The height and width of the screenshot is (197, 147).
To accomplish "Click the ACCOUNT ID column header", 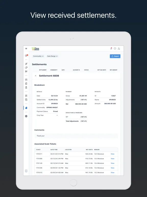I will 76,70.
